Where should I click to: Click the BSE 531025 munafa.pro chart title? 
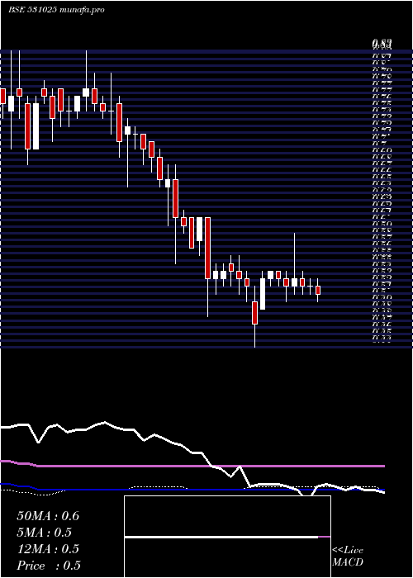click(56, 10)
